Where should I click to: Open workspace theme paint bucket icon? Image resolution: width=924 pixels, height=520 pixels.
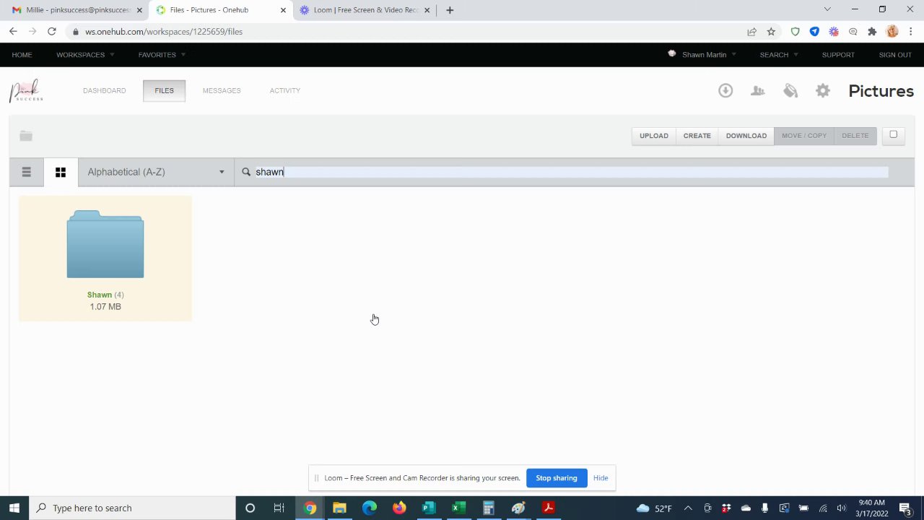click(790, 90)
